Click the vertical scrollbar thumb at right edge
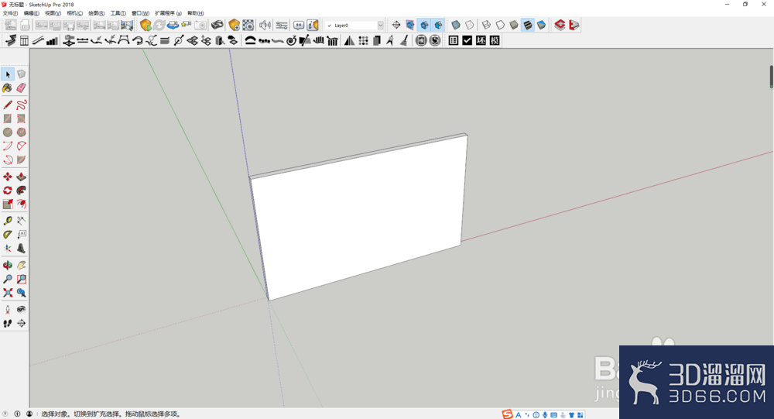Viewport: 774px width, 419px height. pyautogui.click(x=771, y=77)
